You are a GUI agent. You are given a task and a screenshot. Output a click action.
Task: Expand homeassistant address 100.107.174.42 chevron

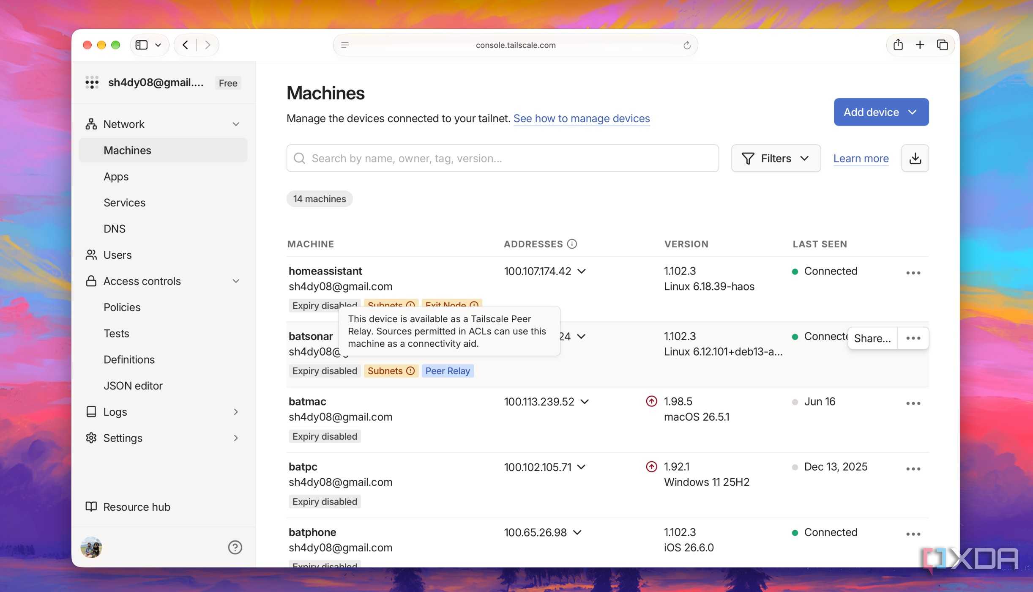point(582,271)
